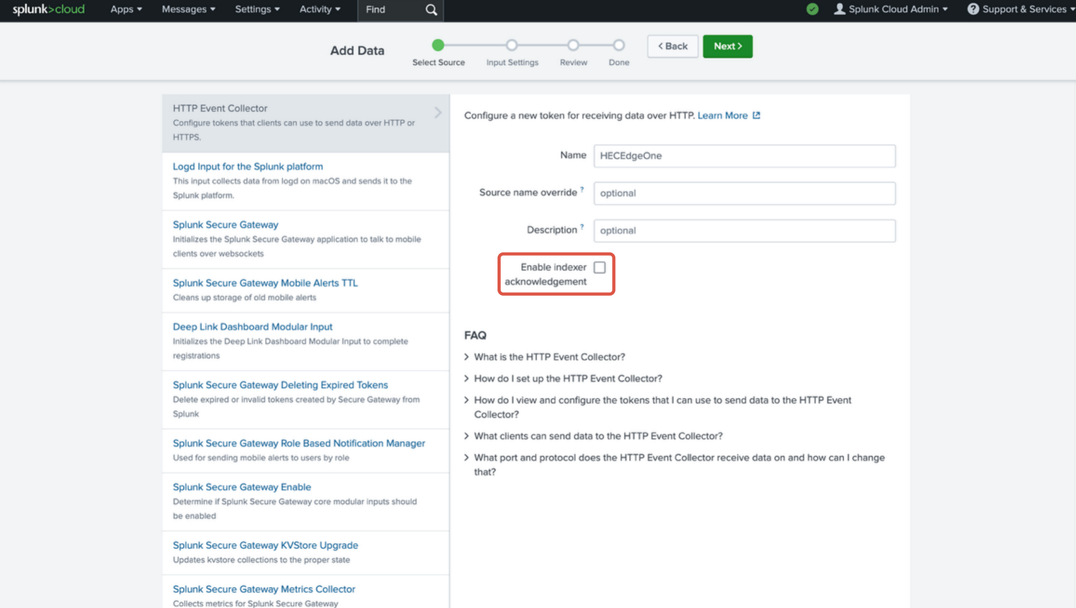This screenshot has width=1076, height=608.
Task: Enable indexer acknowledgement checkbox
Action: tap(600, 268)
